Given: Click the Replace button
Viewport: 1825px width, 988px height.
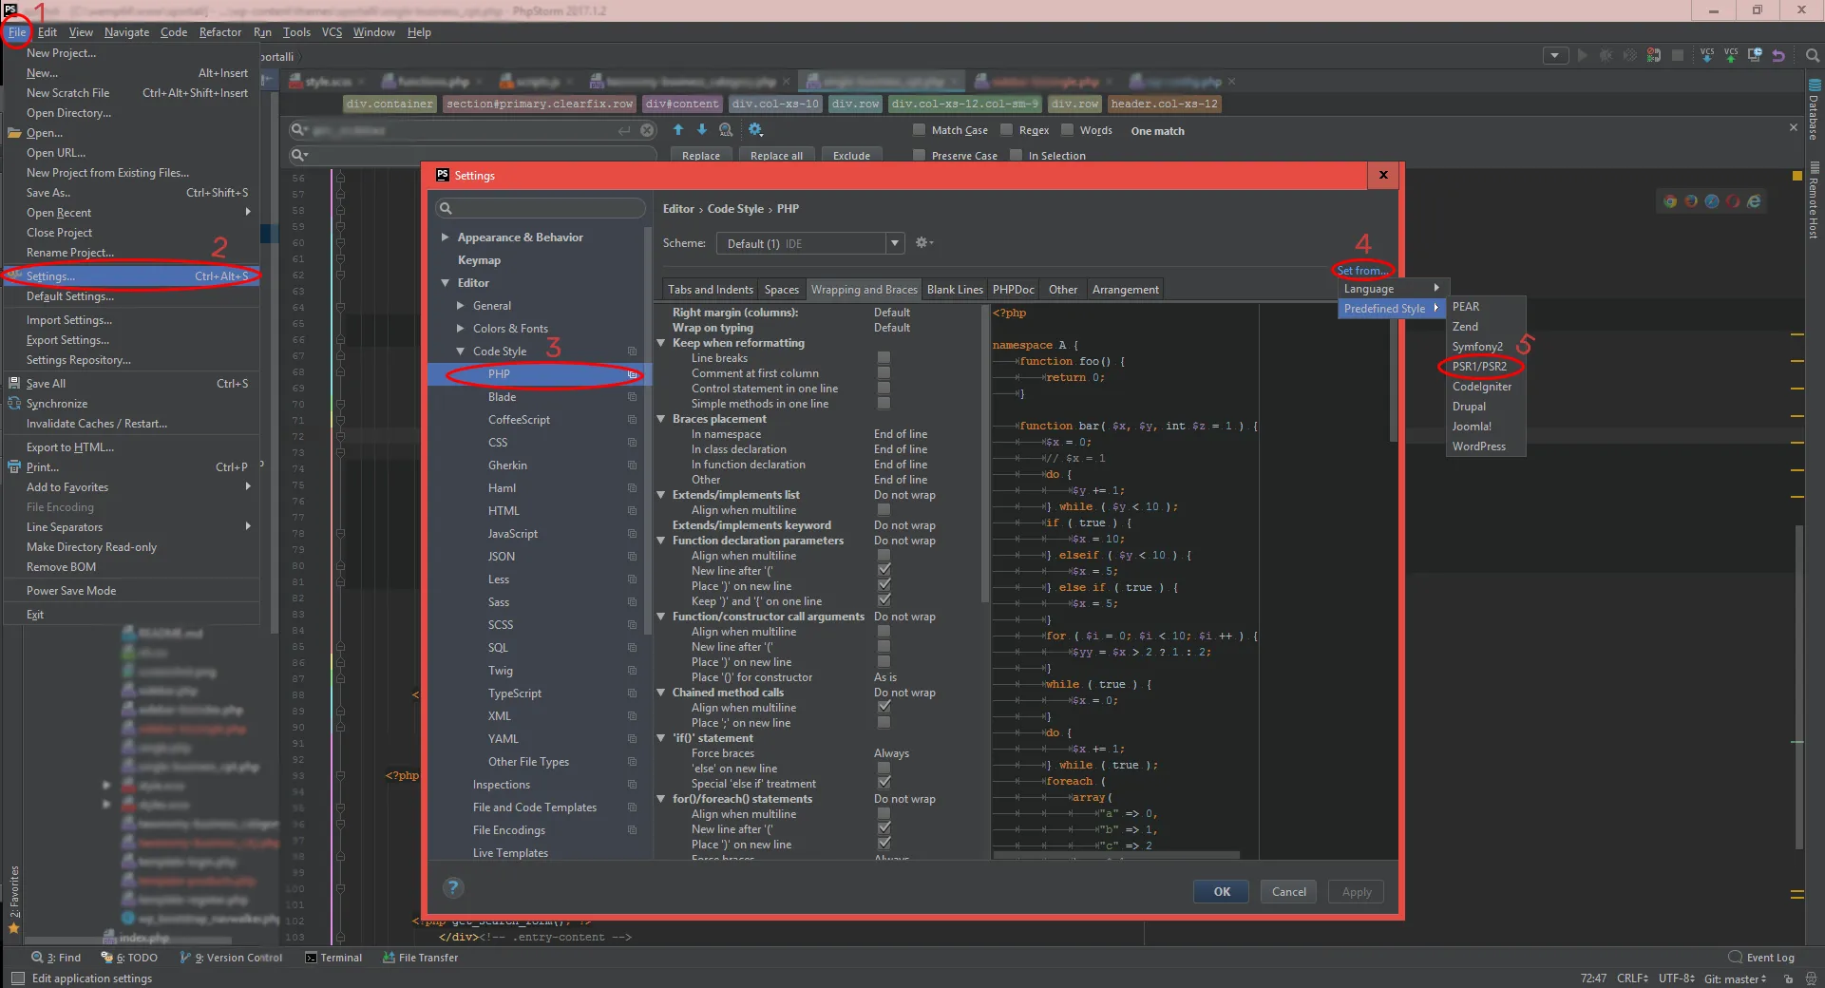Looking at the screenshot, I should (701, 156).
